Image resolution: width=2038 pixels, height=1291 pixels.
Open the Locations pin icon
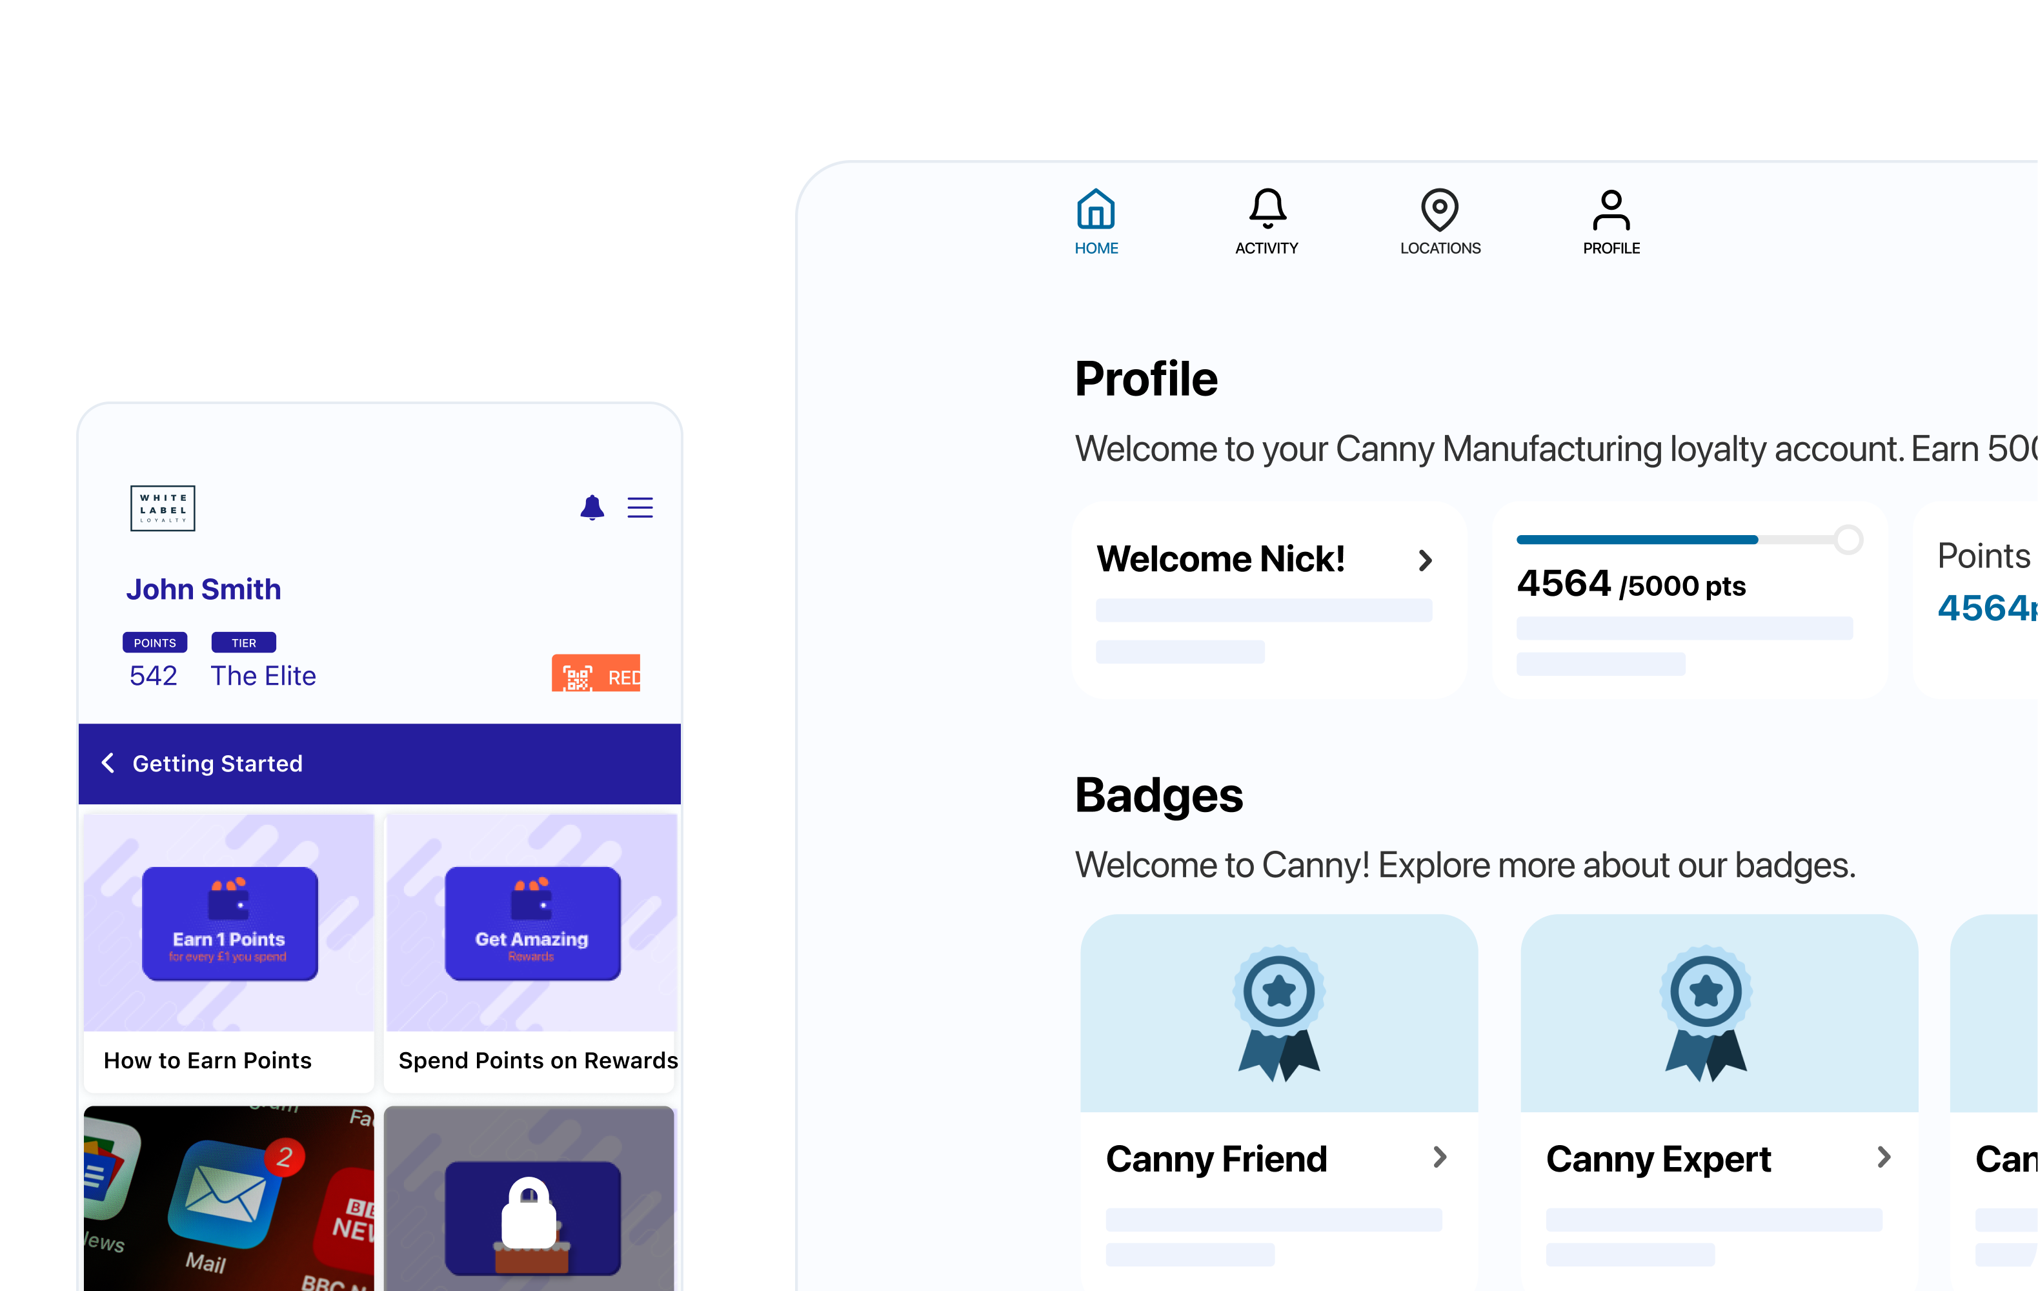point(1438,209)
